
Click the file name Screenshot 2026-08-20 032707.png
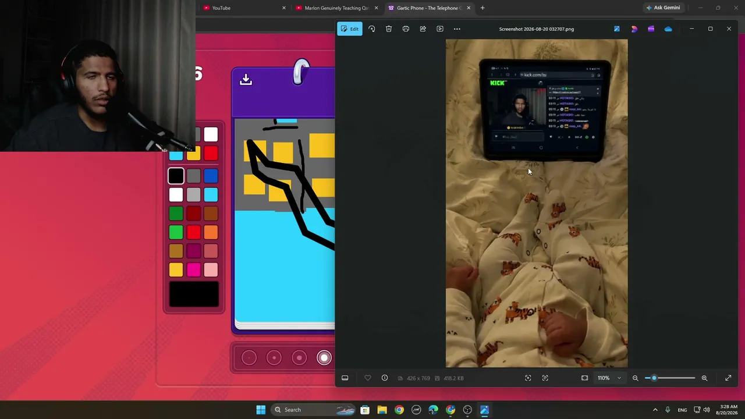537,29
